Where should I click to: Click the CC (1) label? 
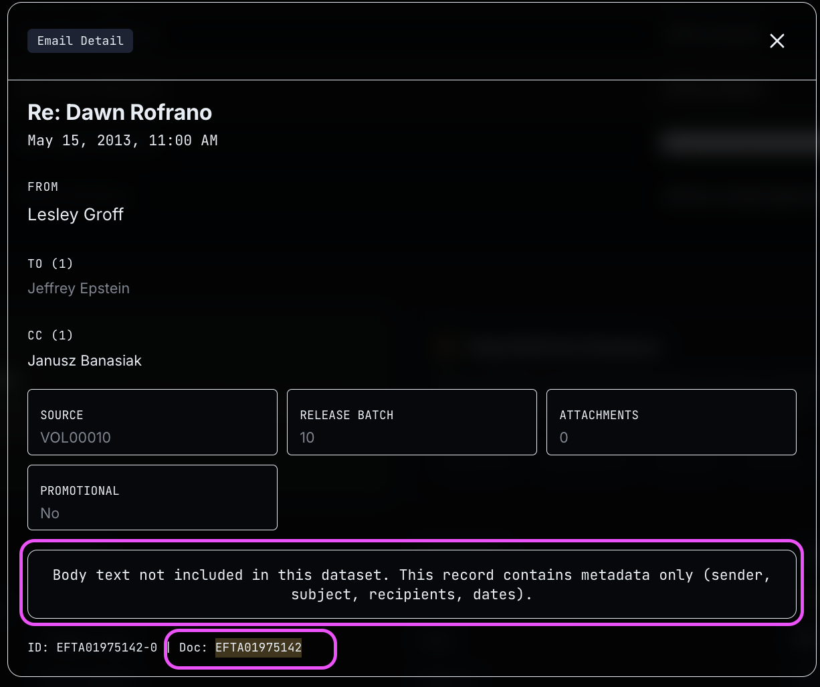[x=50, y=335]
